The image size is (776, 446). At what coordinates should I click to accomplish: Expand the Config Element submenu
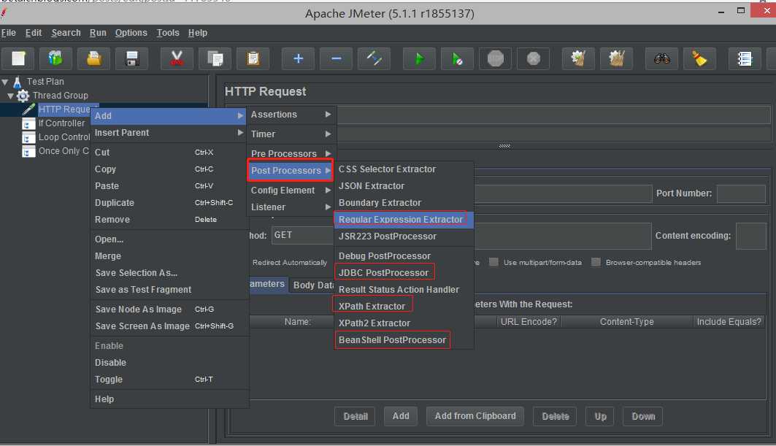(x=291, y=191)
